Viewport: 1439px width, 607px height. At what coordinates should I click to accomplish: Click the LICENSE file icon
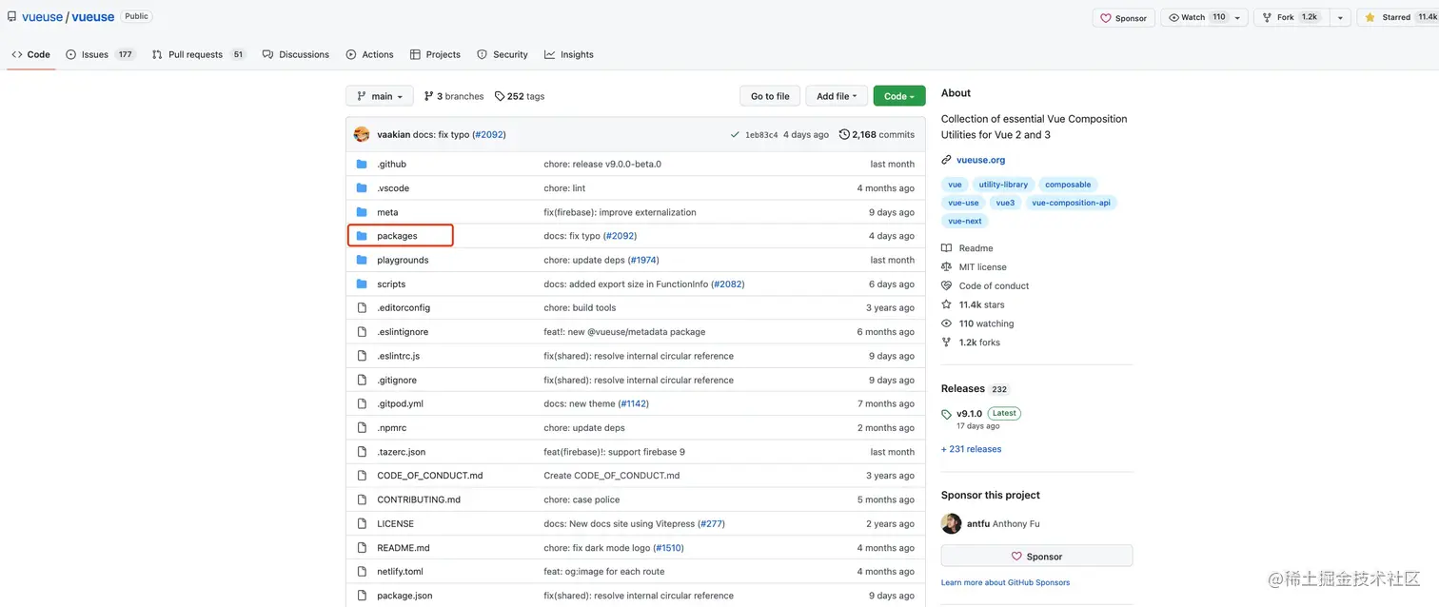pos(362,523)
